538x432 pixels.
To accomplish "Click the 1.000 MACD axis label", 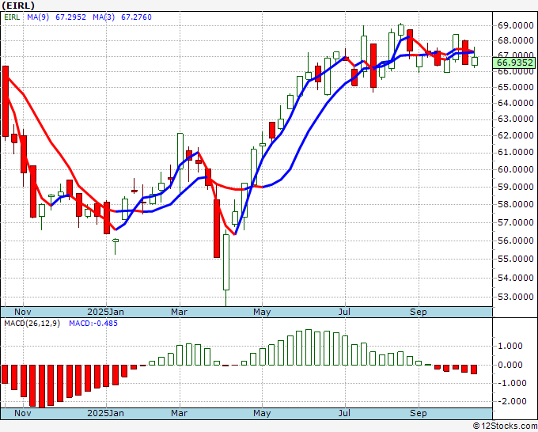I will pos(511,346).
